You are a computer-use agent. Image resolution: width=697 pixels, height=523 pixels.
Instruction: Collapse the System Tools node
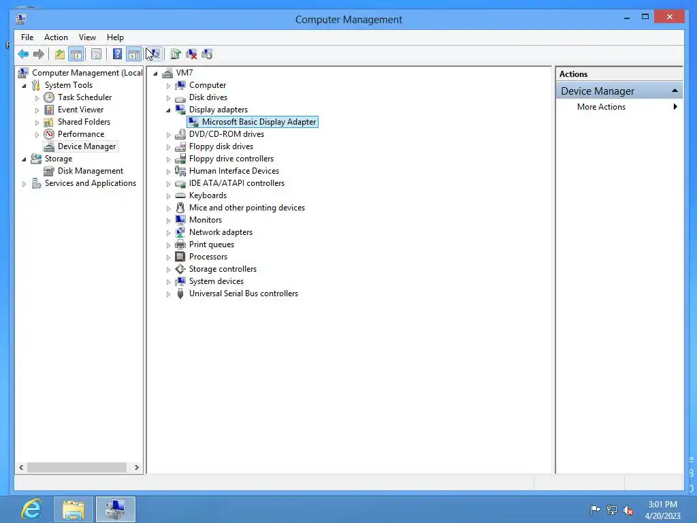(24, 85)
